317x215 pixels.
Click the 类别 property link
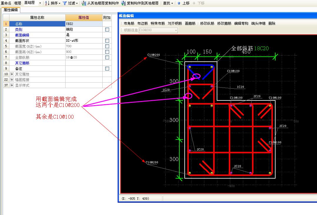(19, 29)
